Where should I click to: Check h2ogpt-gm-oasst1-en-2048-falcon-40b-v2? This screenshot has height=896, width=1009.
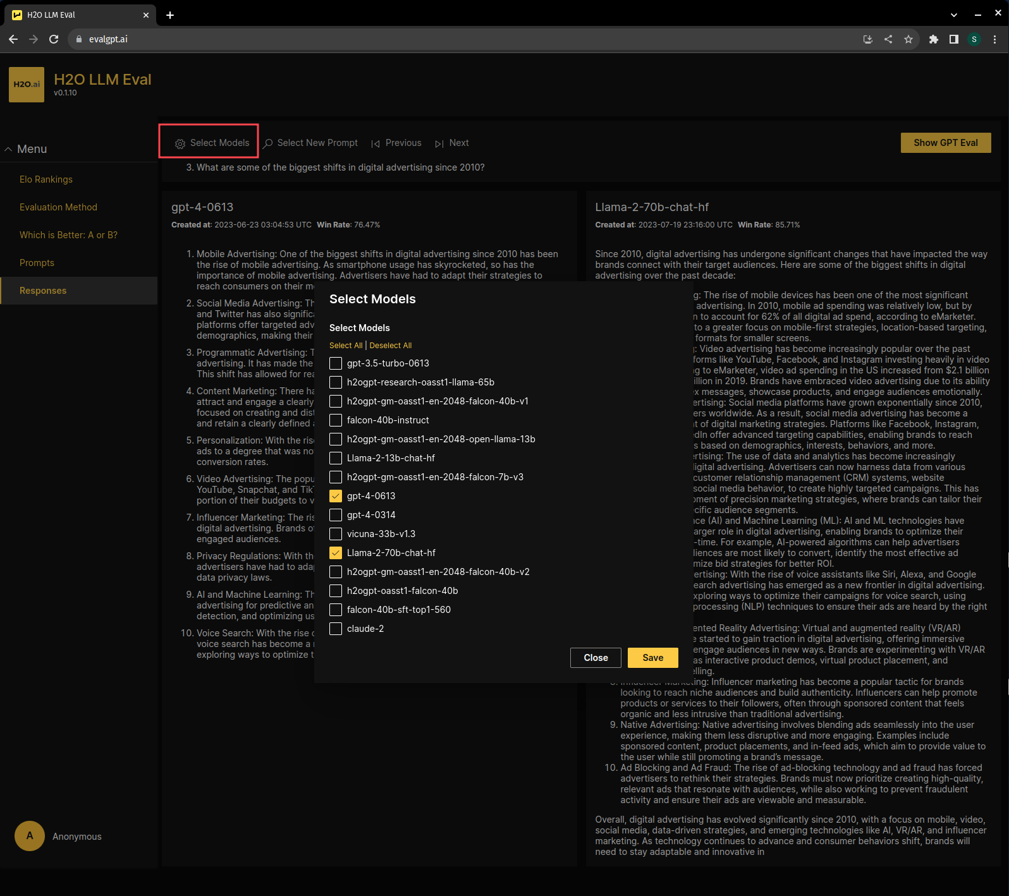336,572
